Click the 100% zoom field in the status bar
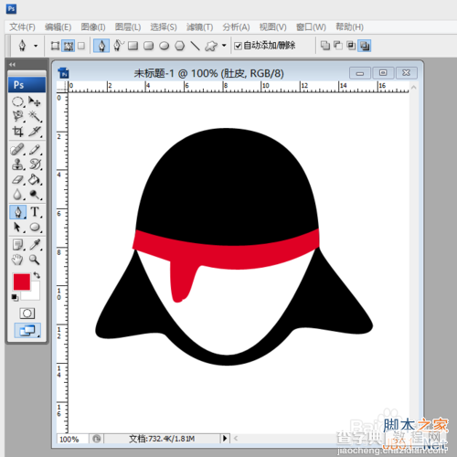The height and width of the screenshot is (457, 457). (x=72, y=439)
